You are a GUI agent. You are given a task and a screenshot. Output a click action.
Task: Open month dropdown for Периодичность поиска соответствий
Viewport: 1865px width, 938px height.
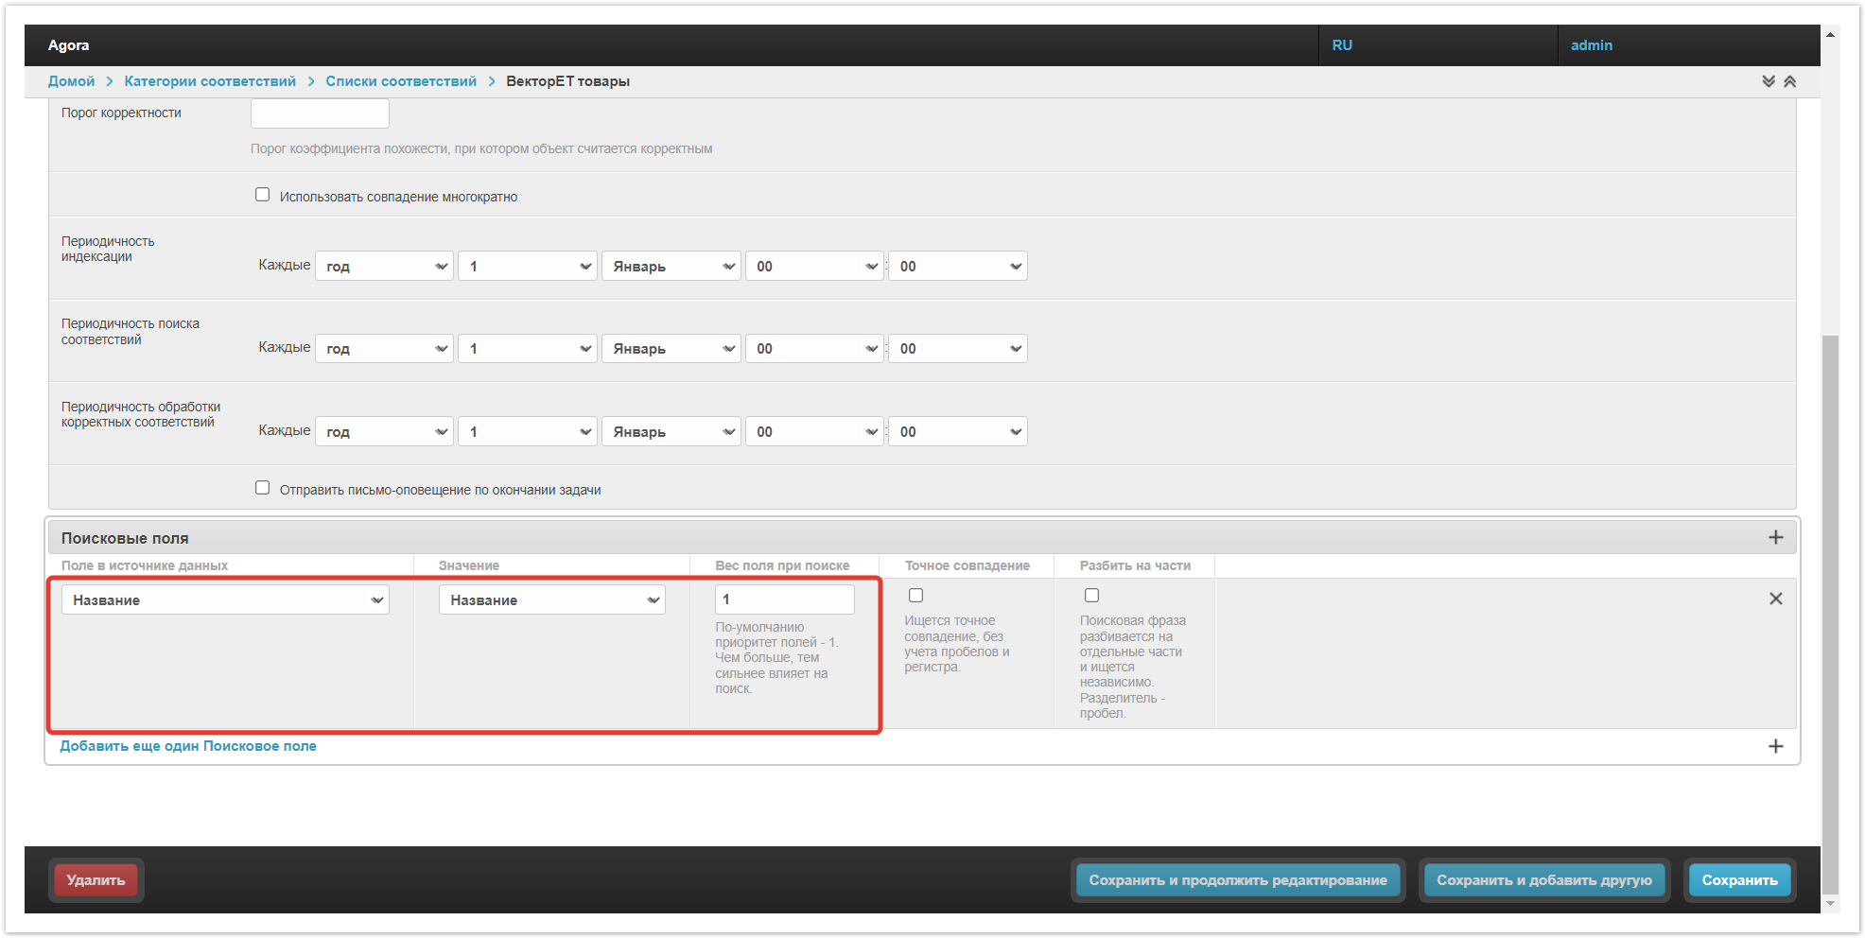coord(671,349)
